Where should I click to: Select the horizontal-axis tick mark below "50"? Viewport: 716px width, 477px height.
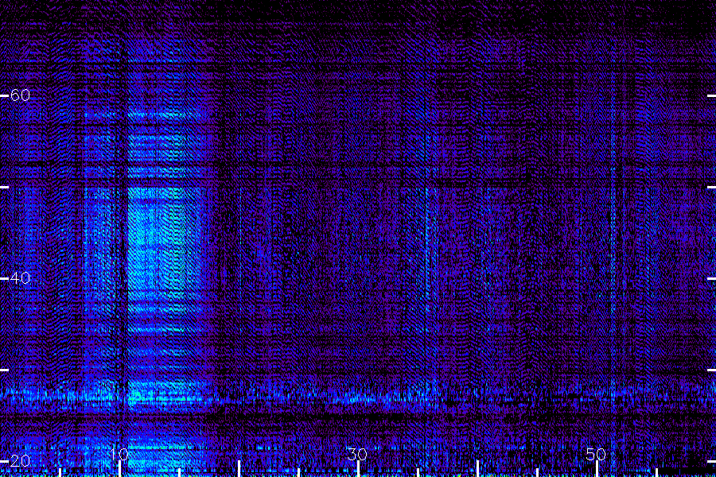(x=597, y=469)
